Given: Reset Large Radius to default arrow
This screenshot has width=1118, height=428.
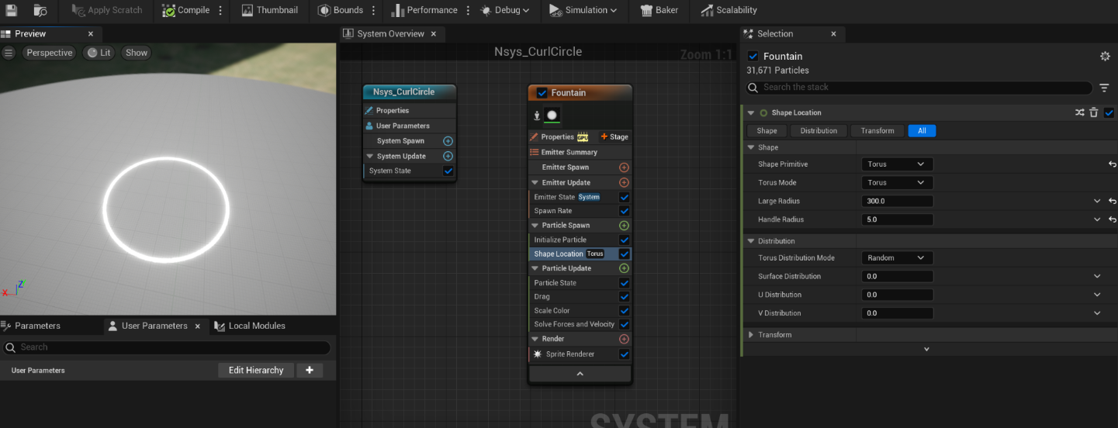Looking at the screenshot, I should (x=1112, y=201).
